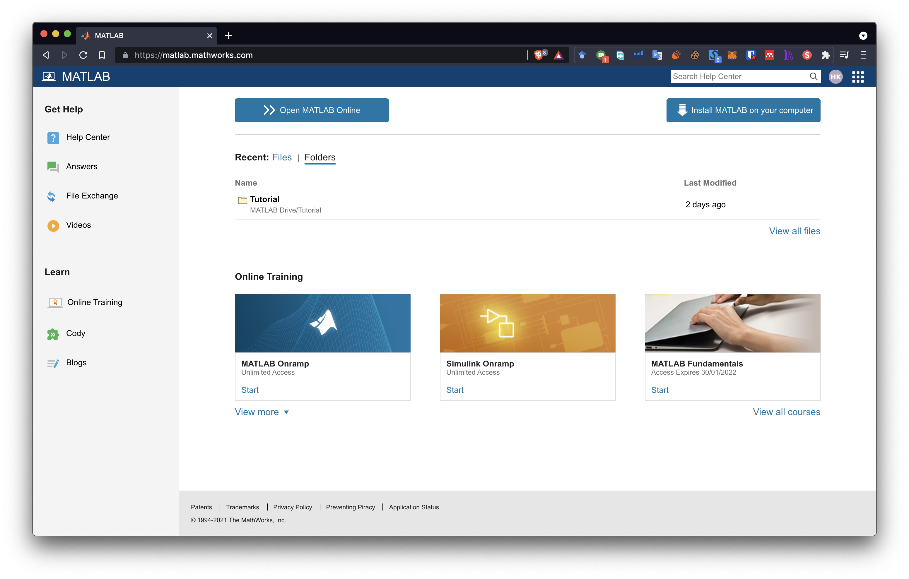This screenshot has width=909, height=579.
Task: Open the tab search dropdown arrow
Action: coord(863,35)
